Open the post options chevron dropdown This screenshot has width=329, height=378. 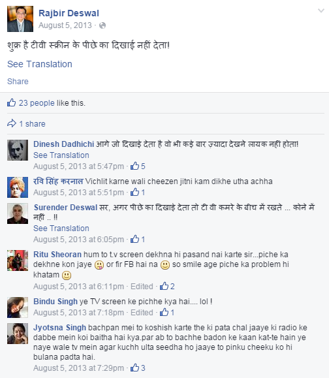pos(321,10)
